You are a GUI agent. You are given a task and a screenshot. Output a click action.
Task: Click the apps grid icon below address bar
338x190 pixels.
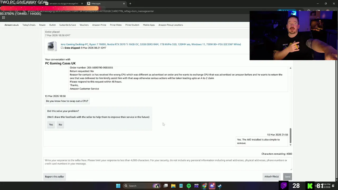[3, 18]
